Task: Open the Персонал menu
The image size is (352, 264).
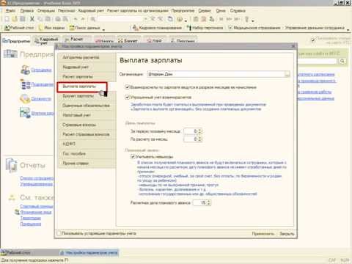Action: tap(67, 10)
